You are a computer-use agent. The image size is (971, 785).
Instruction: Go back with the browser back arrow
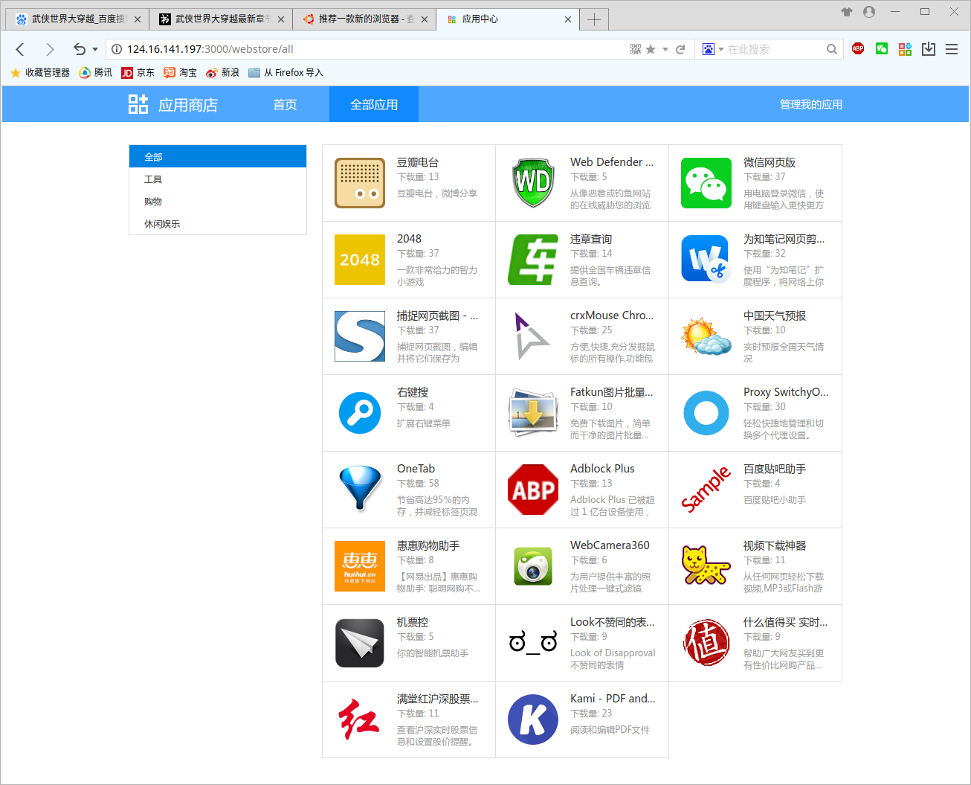click(20, 49)
